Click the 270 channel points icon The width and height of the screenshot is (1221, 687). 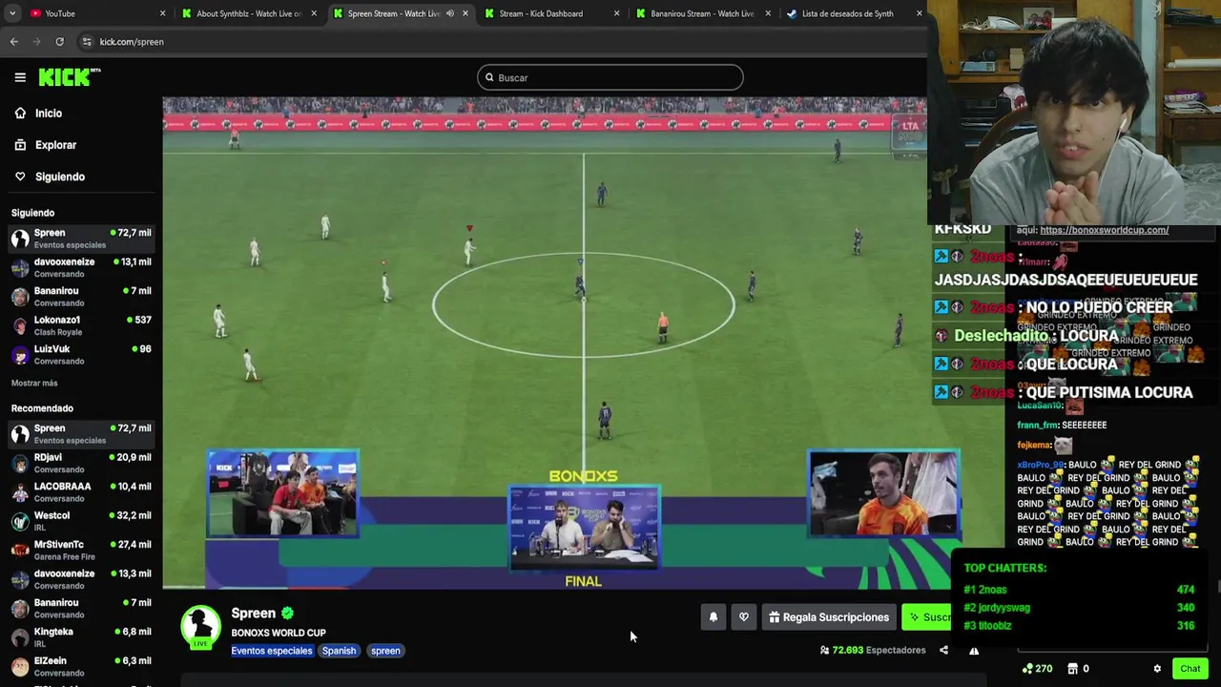pos(1026,669)
